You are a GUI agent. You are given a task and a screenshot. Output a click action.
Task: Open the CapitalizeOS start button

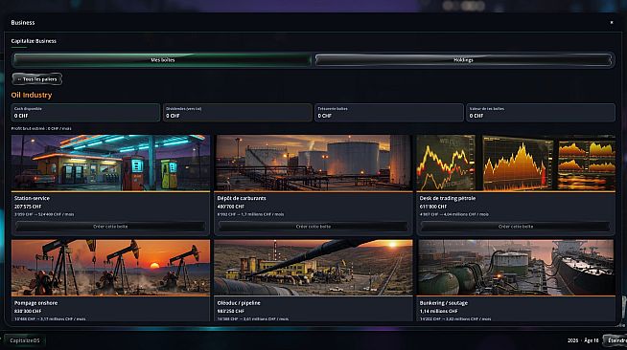point(24,340)
